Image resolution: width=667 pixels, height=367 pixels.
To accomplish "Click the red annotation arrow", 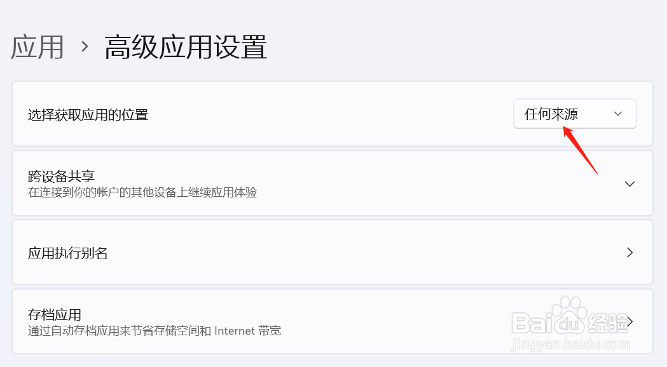I will [x=581, y=150].
